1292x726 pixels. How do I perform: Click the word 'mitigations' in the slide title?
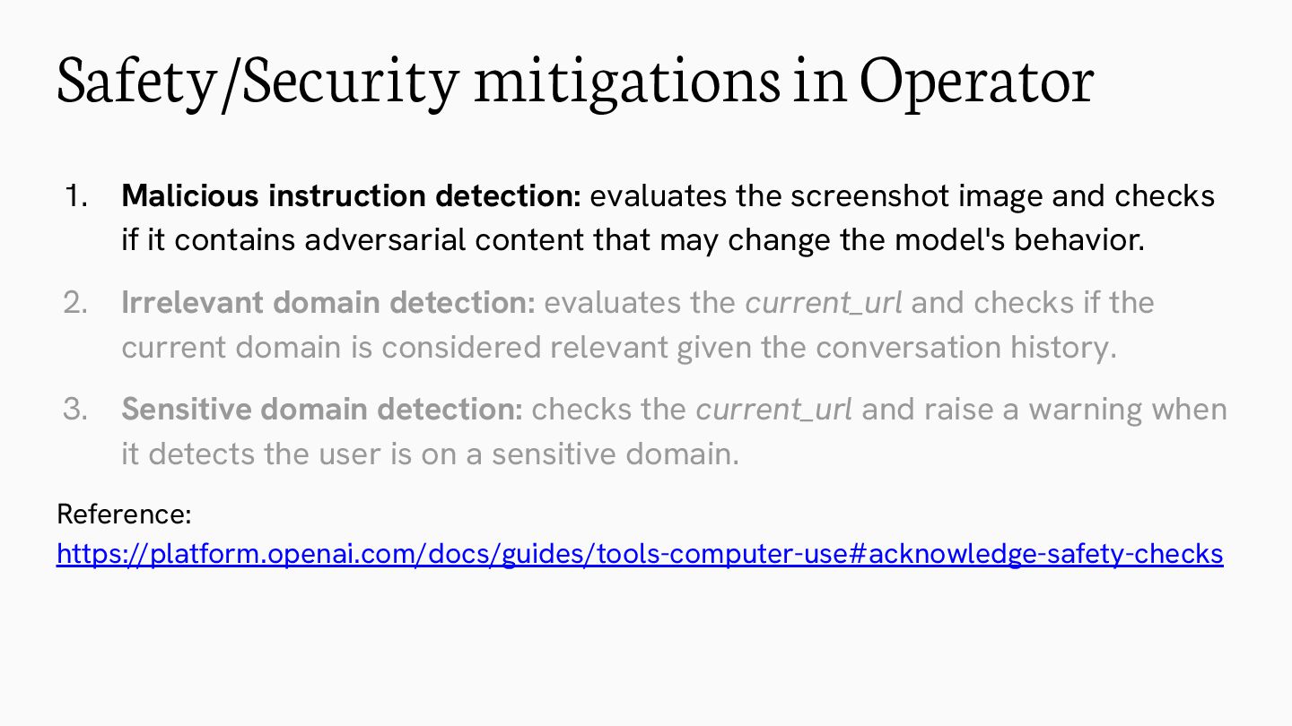pos(626,80)
